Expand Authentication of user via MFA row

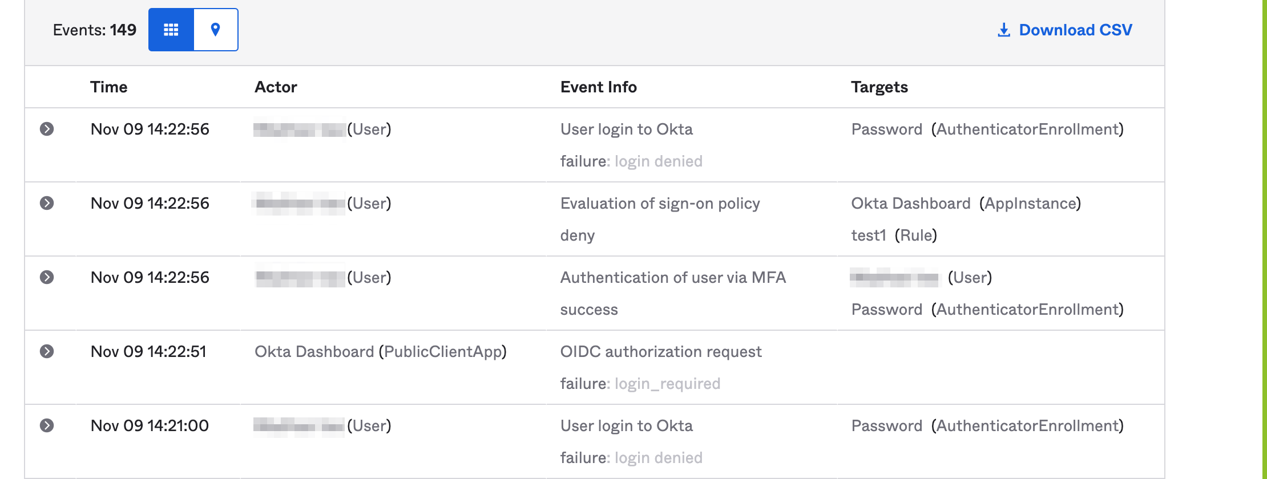point(47,278)
